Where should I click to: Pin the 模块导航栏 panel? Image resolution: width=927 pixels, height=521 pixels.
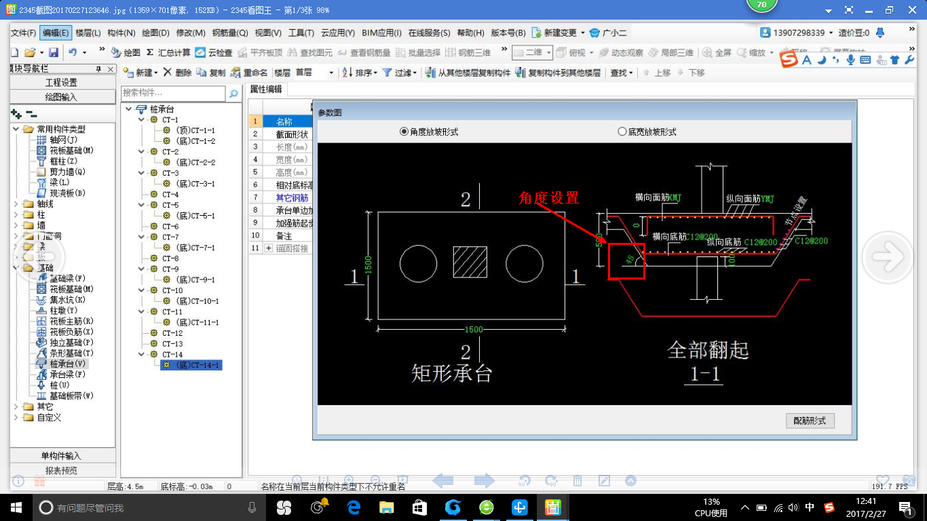pos(98,69)
